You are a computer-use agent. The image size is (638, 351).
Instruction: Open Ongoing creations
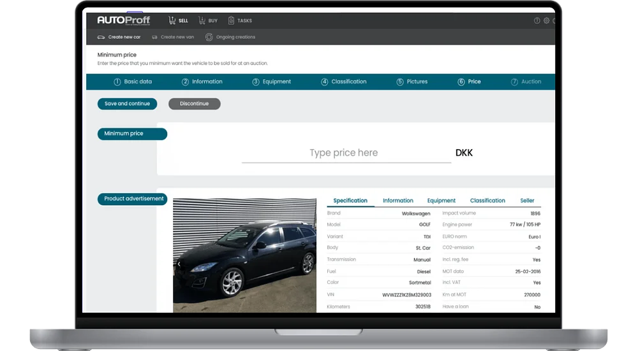point(230,37)
